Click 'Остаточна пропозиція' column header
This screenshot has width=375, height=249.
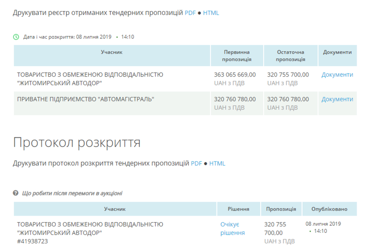pos(290,56)
